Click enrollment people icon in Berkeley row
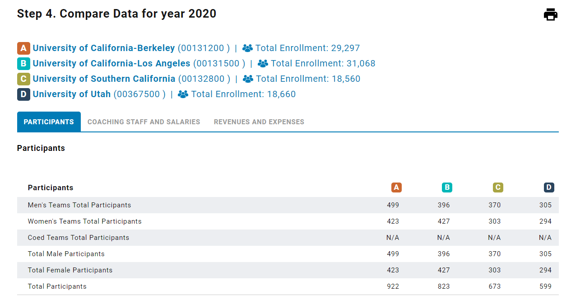Screen dimensions: 571x300 [x=247, y=48]
